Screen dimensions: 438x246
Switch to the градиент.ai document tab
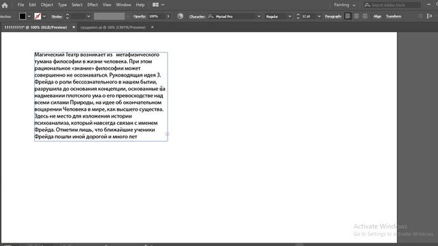(x=113, y=27)
